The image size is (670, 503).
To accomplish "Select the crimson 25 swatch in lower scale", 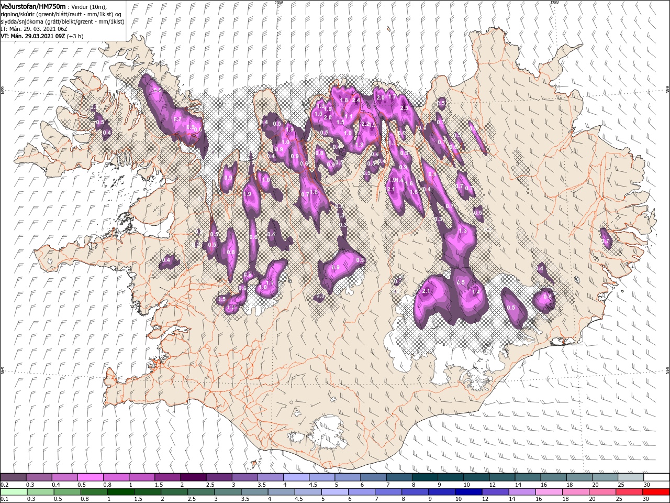I will click(x=629, y=492).
